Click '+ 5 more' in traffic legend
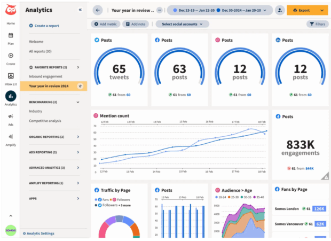Image resolution: width=331 pixels, height=241 pixels. pos(124,205)
